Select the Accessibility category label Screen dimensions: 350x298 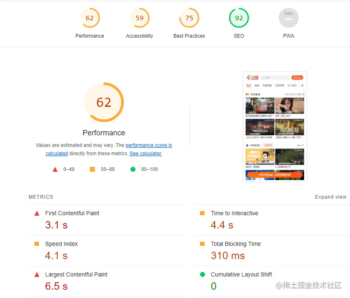pos(140,36)
